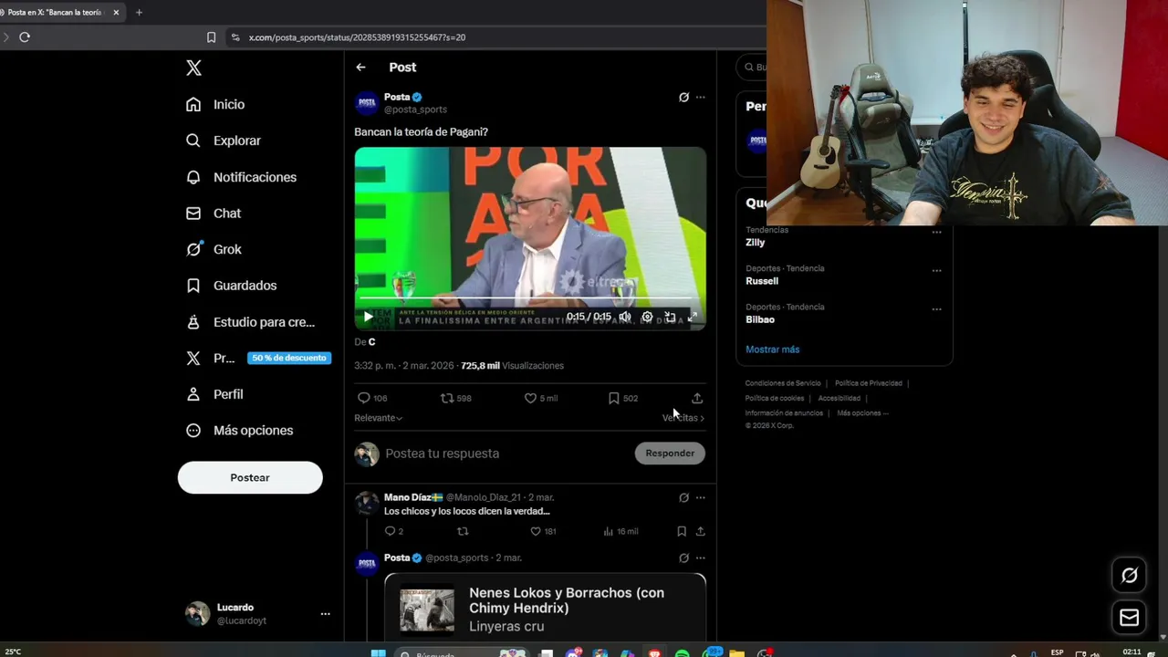The height and width of the screenshot is (657, 1168).
Task: Open the floating Grok button
Action: point(1129,575)
